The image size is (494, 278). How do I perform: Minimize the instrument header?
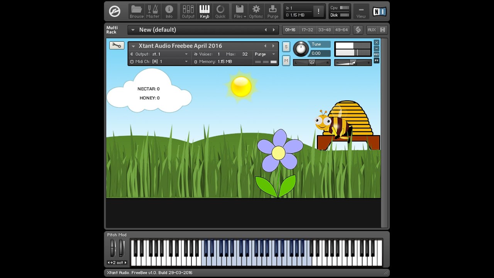click(376, 48)
